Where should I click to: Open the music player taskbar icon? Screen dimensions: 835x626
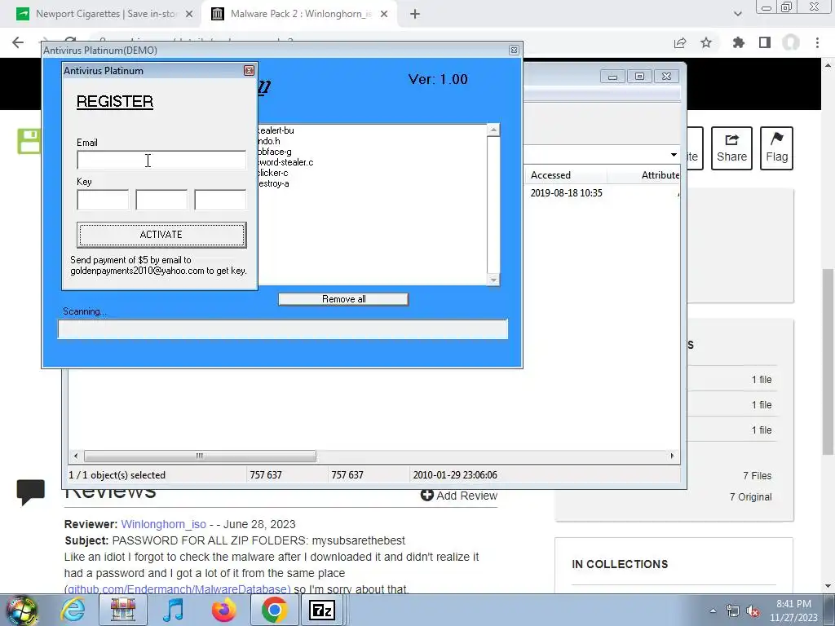[173, 610]
